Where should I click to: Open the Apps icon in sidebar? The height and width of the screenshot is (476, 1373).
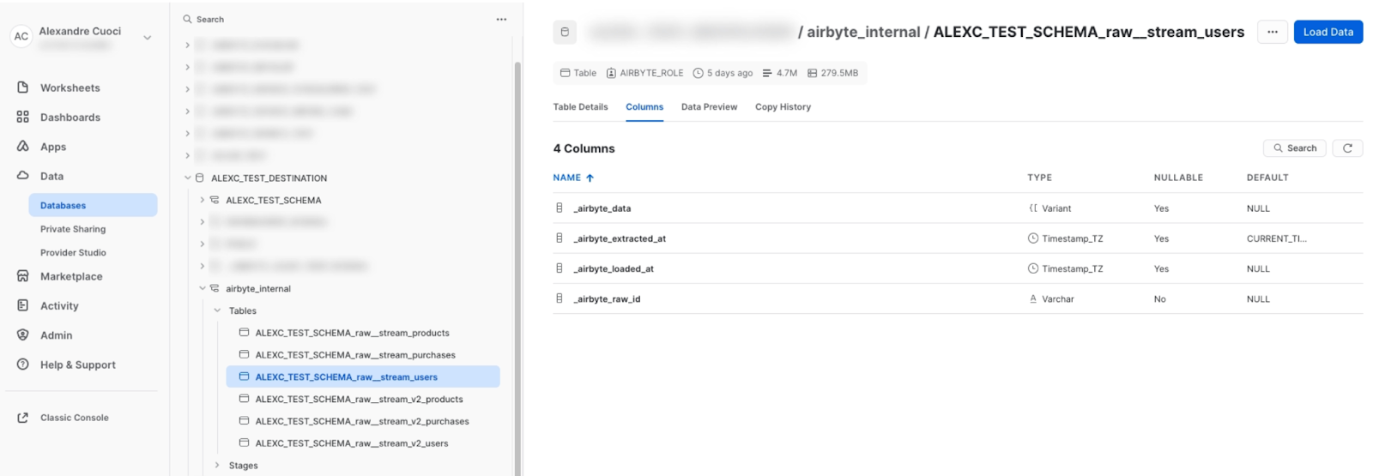pyautogui.click(x=23, y=146)
